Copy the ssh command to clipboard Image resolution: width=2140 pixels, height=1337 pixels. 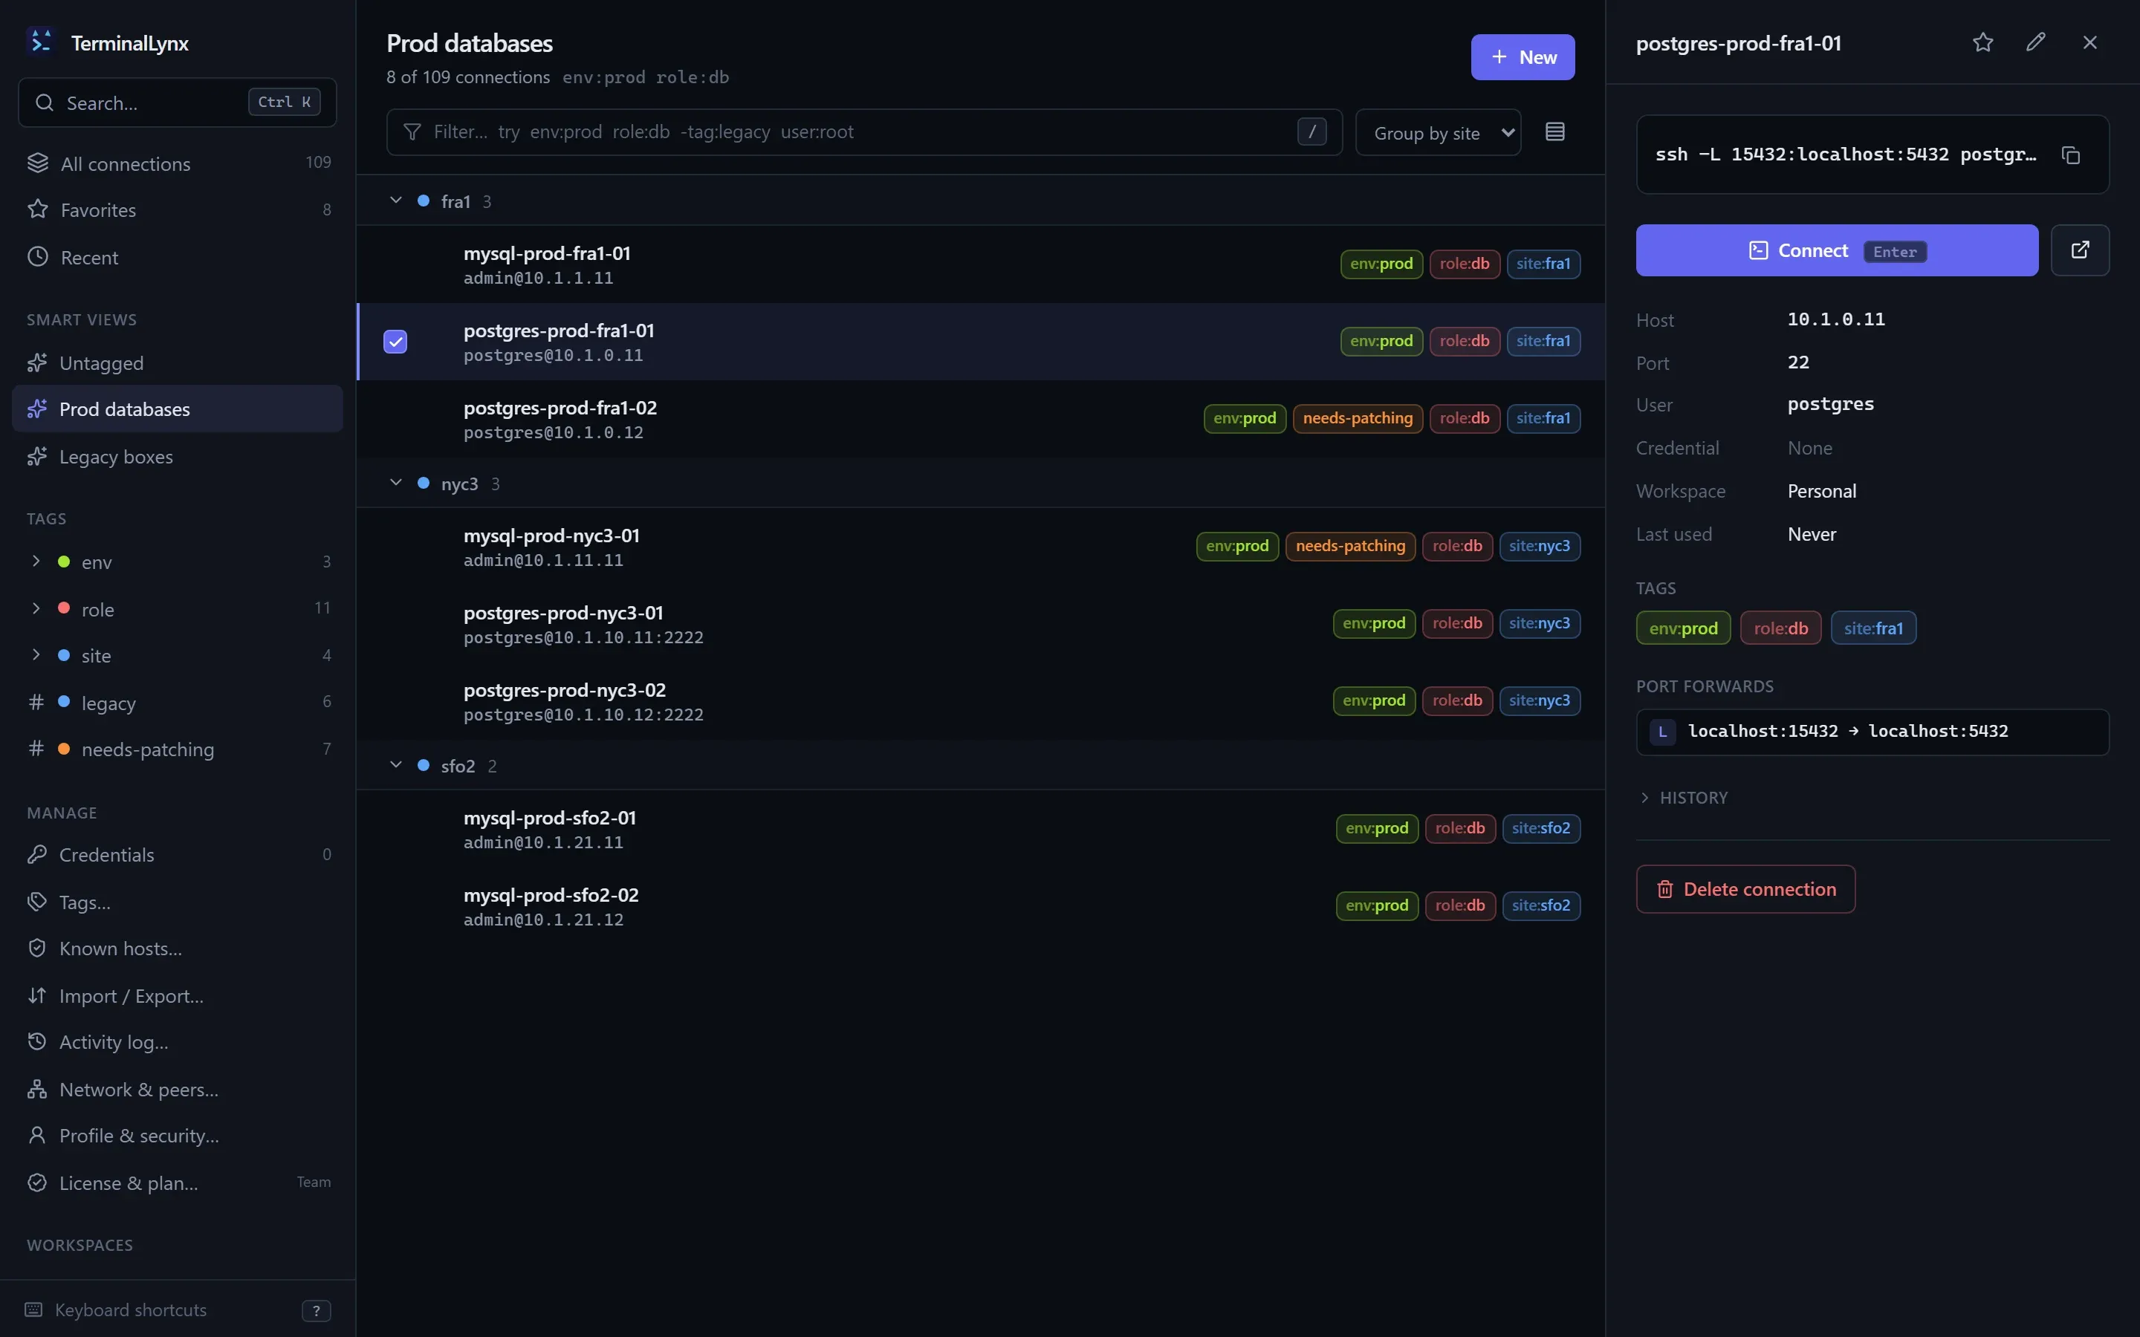pos(2070,154)
